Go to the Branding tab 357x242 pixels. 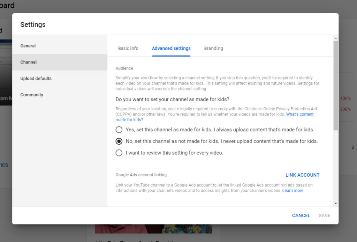click(x=213, y=48)
